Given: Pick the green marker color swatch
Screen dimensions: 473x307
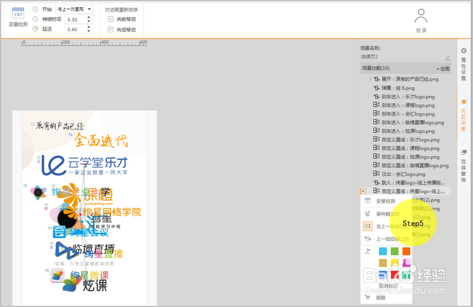Looking at the screenshot, I should coord(395,251).
